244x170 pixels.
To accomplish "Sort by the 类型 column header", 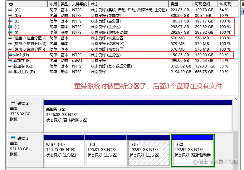I will click(x=65, y=4).
